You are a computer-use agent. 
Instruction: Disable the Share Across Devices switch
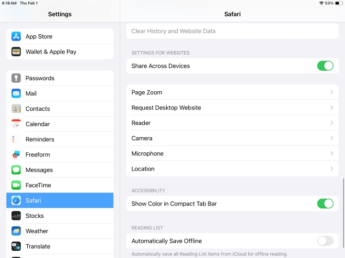point(325,66)
